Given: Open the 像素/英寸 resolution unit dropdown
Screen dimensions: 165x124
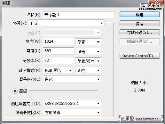Looking at the screenshot, I should pos(88,61).
